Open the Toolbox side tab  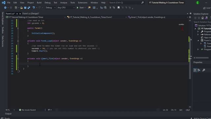coord(3,30)
